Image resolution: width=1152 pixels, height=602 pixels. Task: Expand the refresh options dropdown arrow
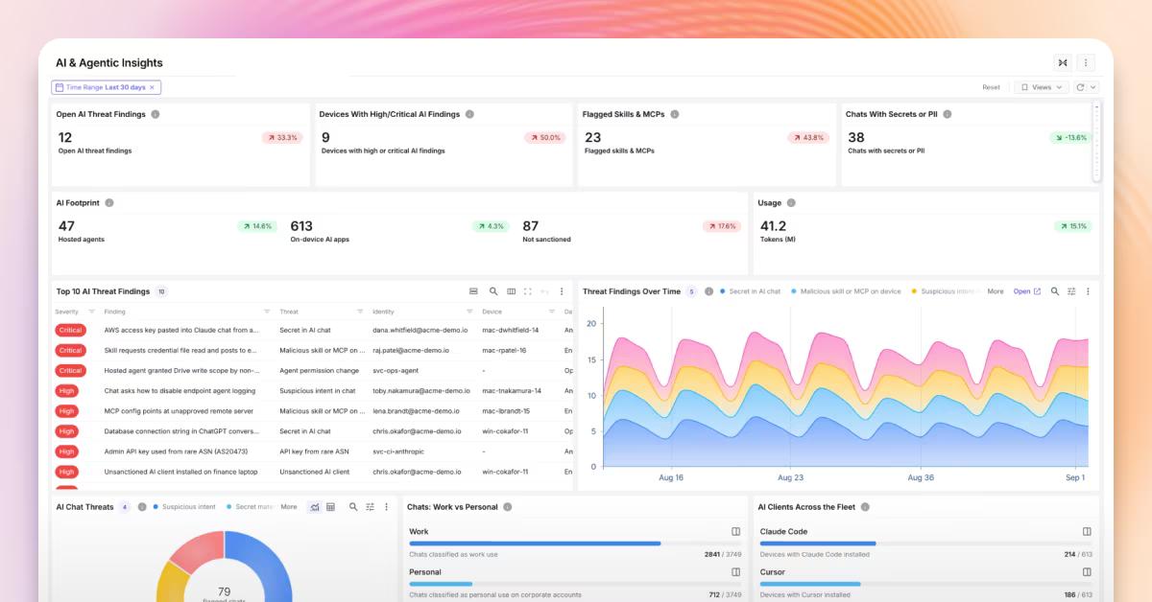point(1092,87)
